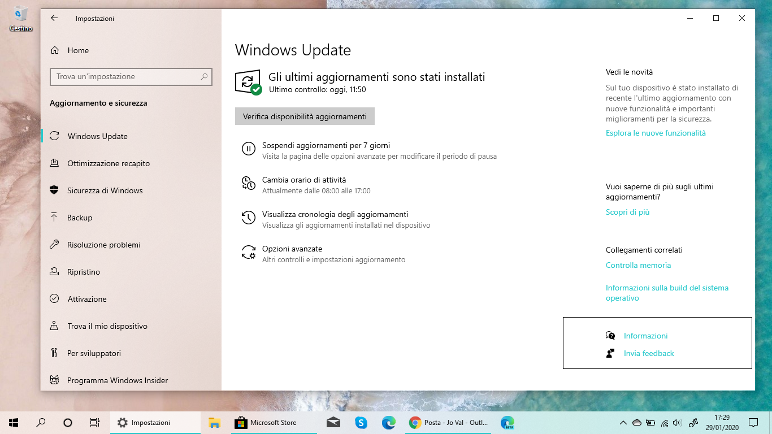Click the 'Invia feedback' link

[649, 353]
